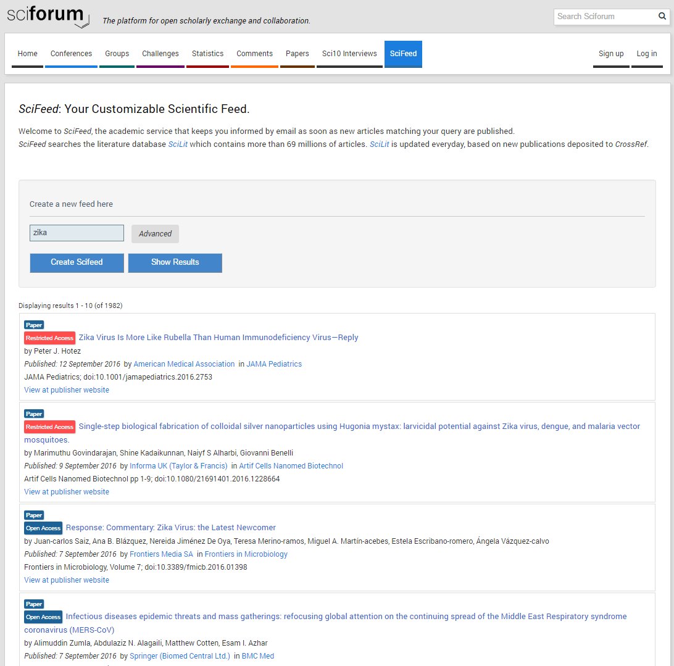Go to Comments section
The width and height of the screenshot is (674, 666).
coord(254,54)
